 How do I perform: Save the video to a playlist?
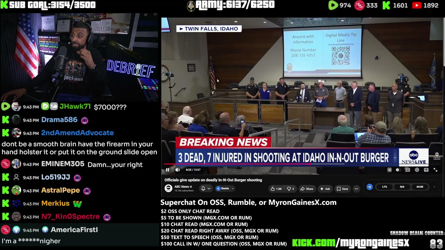click(x=342, y=189)
